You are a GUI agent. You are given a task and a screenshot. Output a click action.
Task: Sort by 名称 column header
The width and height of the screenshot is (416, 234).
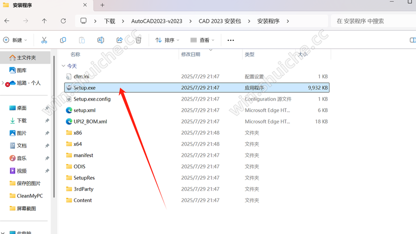[x=75, y=54]
